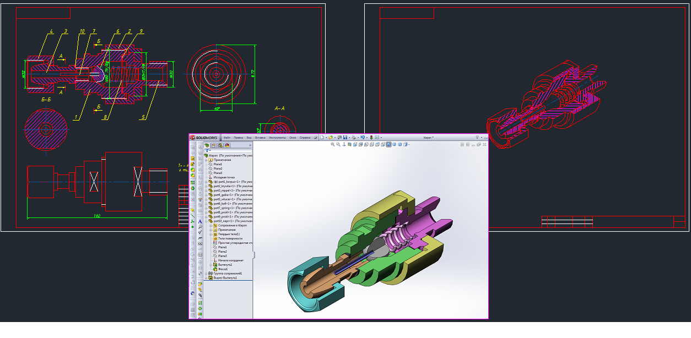The image size is (691, 338).
Task: Click the Open file folder icon
Action: click(331, 137)
